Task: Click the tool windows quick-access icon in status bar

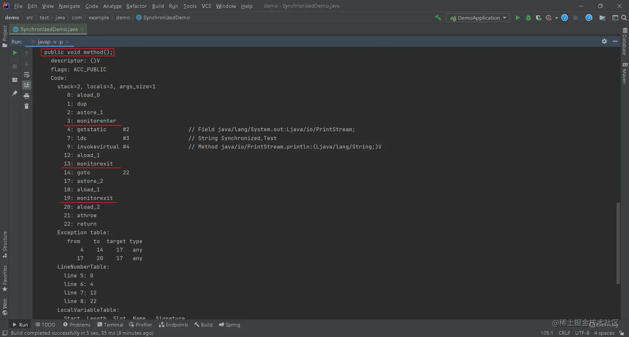Action: 5,333
